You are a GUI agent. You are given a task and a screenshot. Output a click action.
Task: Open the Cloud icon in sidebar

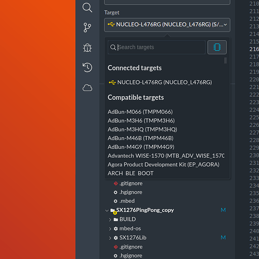pyautogui.click(x=87, y=88)
